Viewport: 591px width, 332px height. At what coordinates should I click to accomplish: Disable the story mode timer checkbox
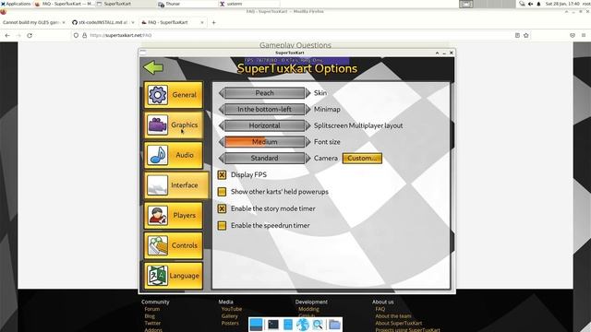[x=222, y=208]
